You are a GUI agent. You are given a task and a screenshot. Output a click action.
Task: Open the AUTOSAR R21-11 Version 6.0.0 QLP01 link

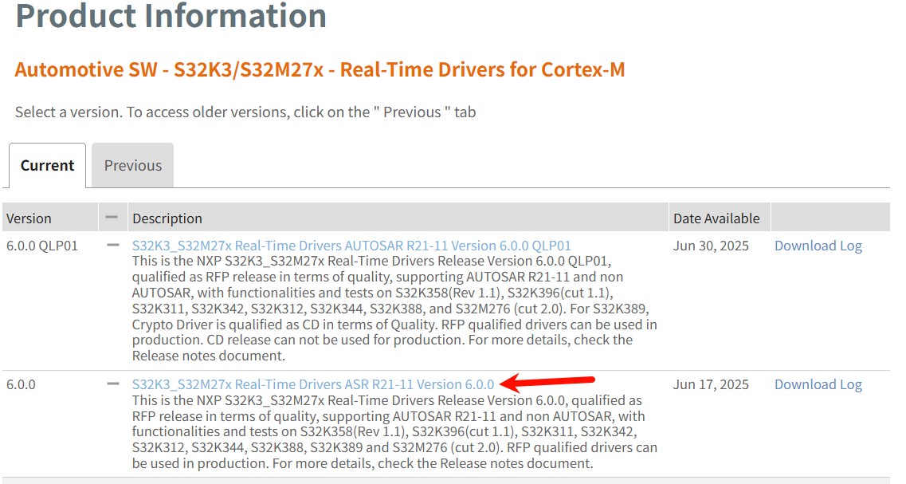click(x=351, y=246)
